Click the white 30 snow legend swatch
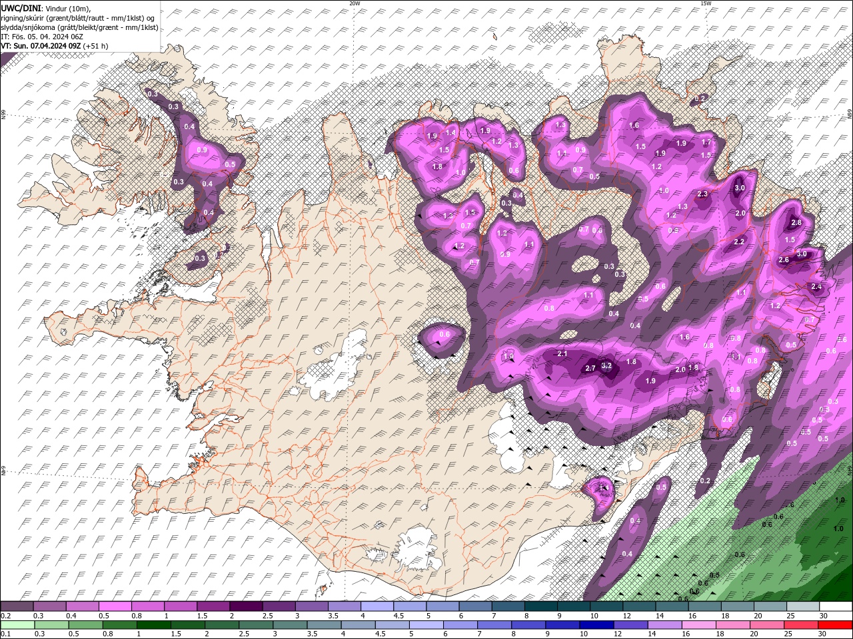 pos(835,606)
